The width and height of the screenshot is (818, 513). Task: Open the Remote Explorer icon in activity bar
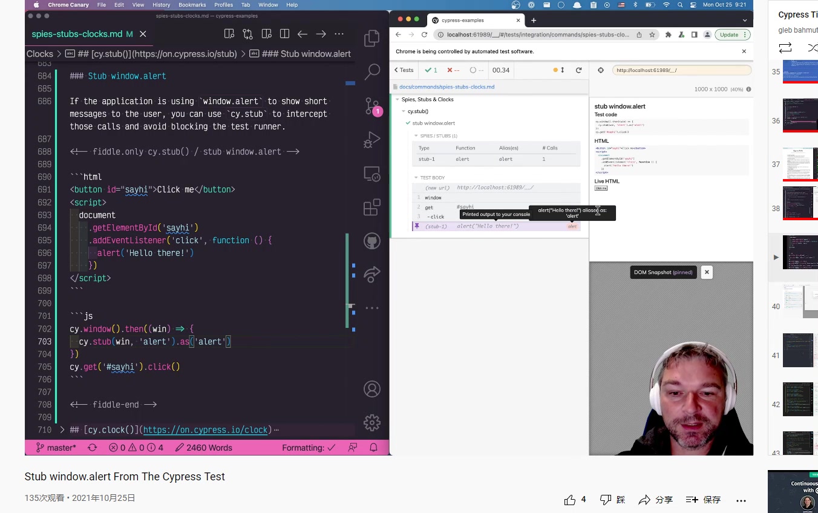point(371,174)
